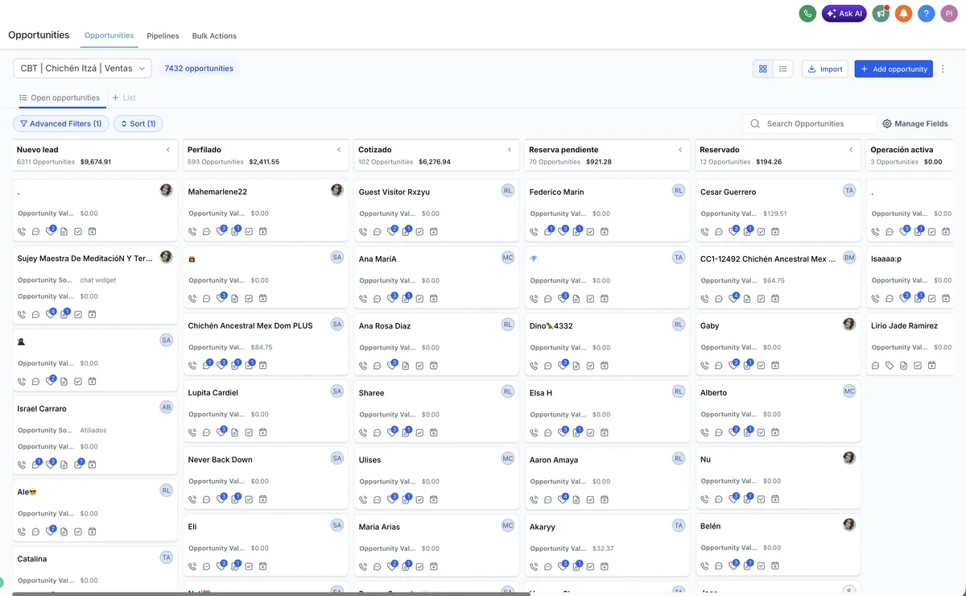Select the Opportunities tab
Viewport: 966px width, 596px height.
point(109,35)
